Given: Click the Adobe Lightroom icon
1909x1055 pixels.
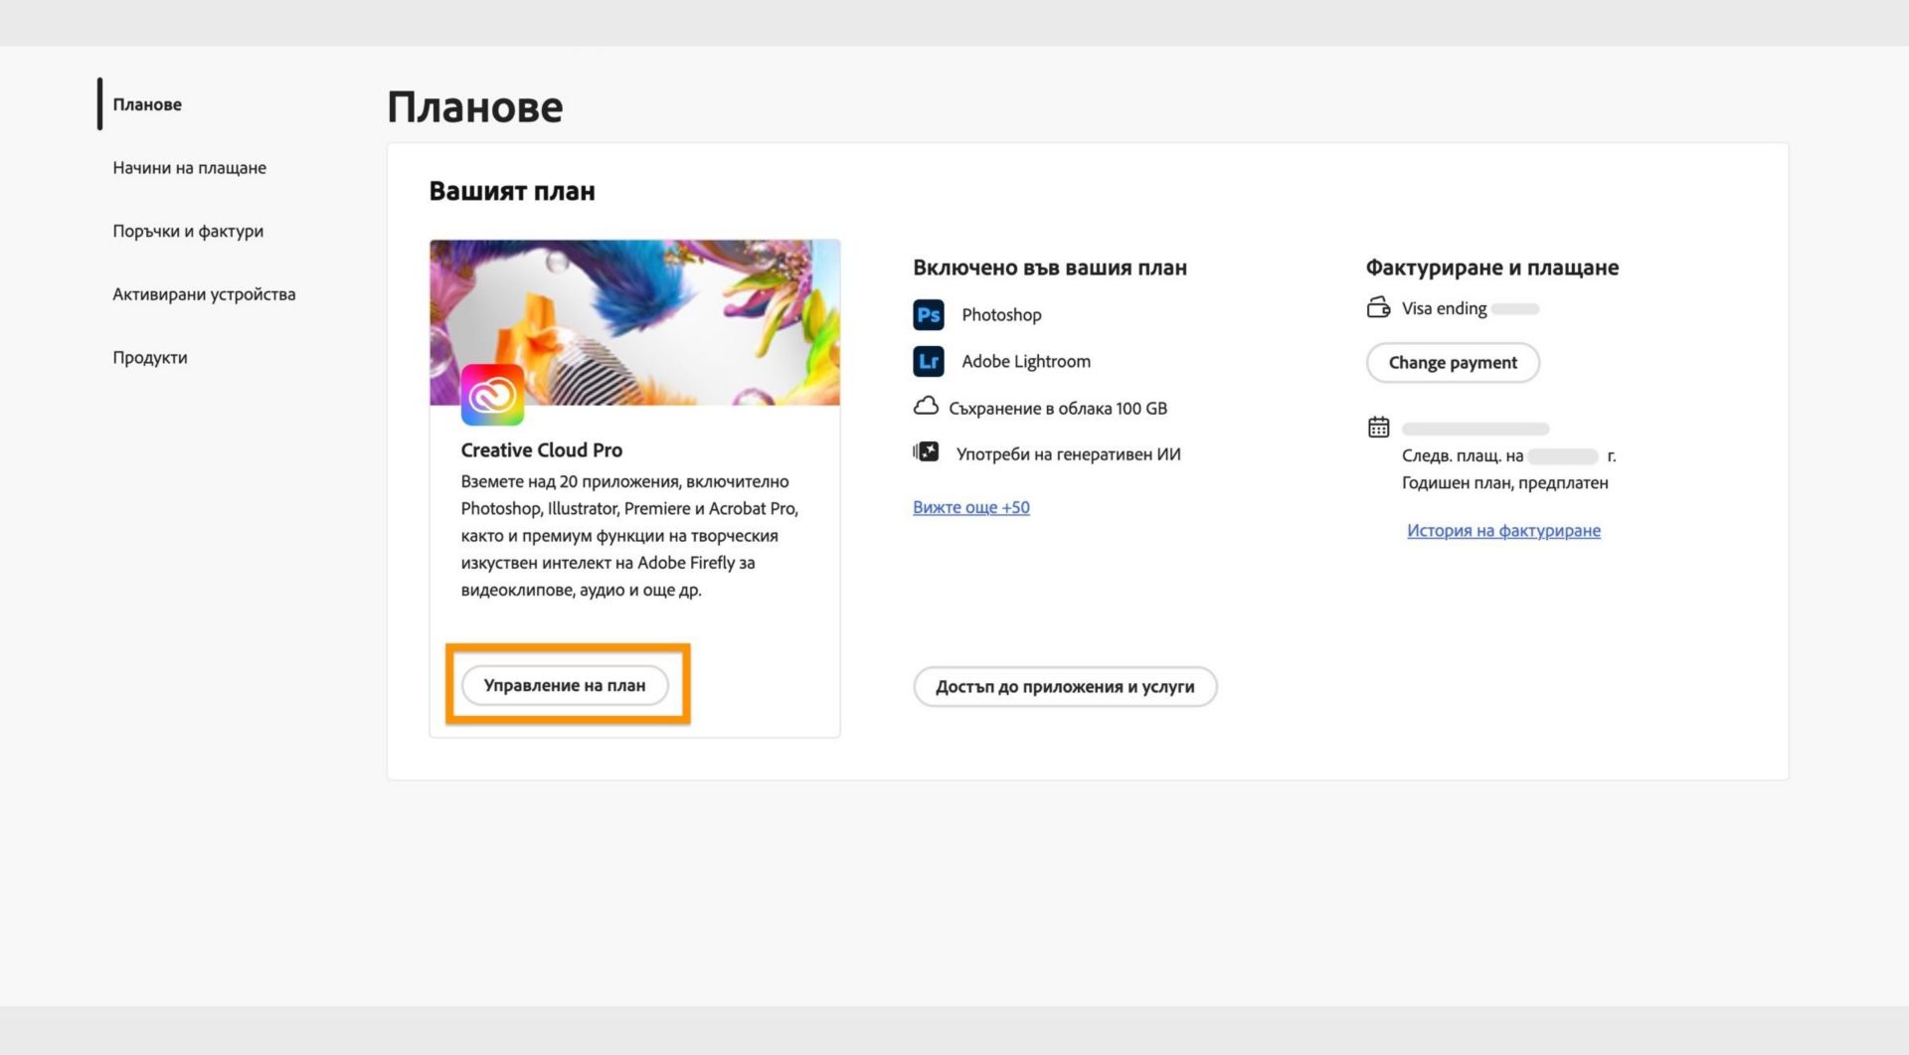Looking at the screenshot, I should [x=928, y=361].
